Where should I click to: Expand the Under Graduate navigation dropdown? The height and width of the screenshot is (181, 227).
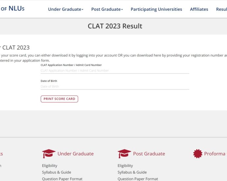[65, 9]
